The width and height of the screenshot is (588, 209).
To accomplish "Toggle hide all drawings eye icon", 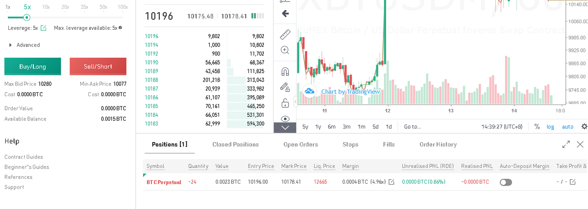I will click(x=285, y=119).
